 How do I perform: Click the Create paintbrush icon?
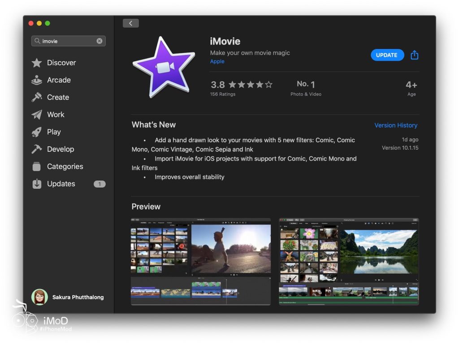[37, 98]
